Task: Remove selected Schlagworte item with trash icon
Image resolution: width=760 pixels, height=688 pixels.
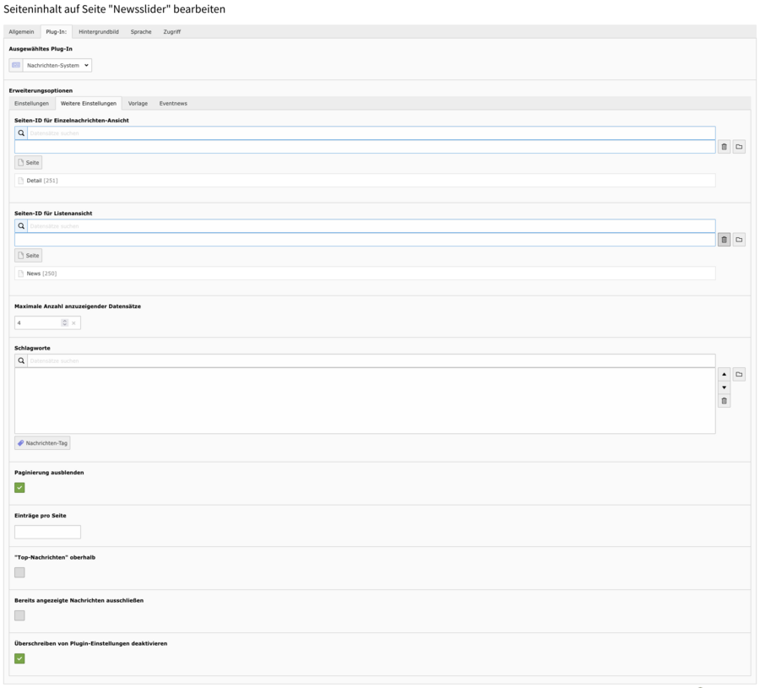Action: 724,401
